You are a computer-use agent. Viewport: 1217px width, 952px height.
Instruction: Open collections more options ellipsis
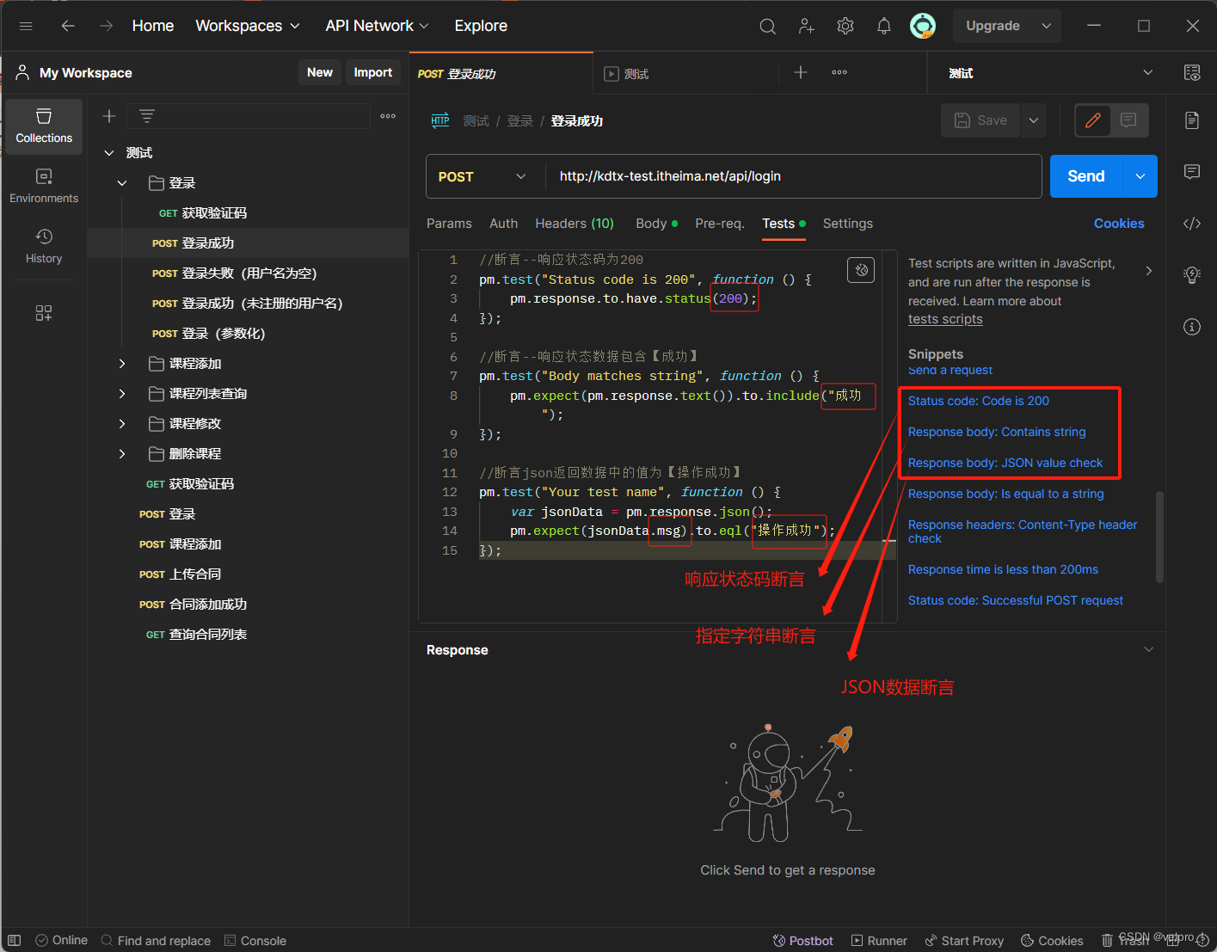388,116
